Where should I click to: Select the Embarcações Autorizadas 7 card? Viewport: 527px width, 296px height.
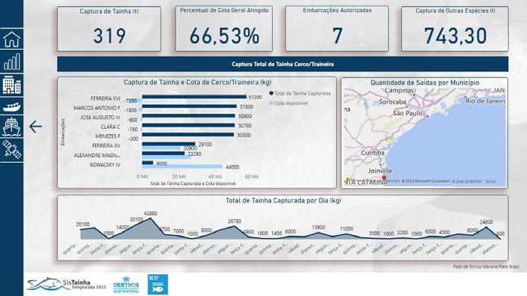click(337, 29)
